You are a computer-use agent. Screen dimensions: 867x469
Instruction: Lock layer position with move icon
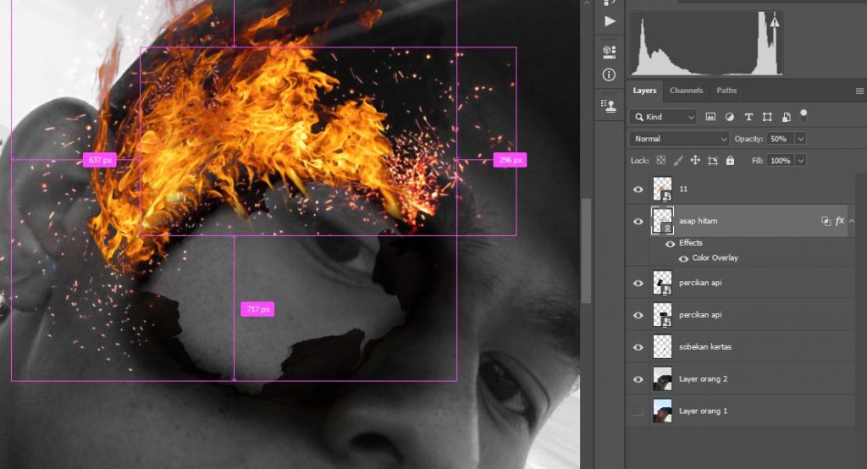695,160
